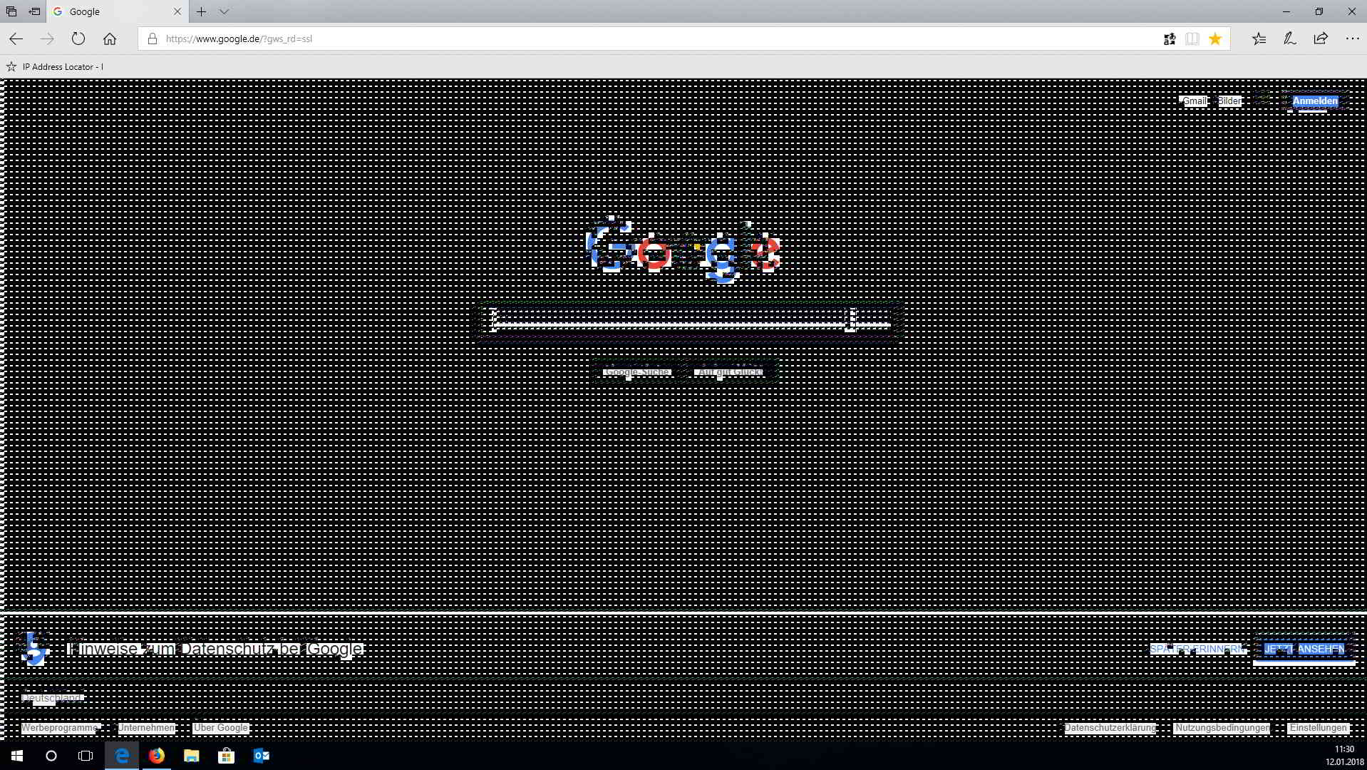Launch Firefox from the taskbar
The image size is (1367, 770).
pyautogui.click(x=157, y=756)
